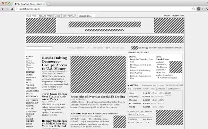
Task: Click the Shanghai index row
Action: 146,100
